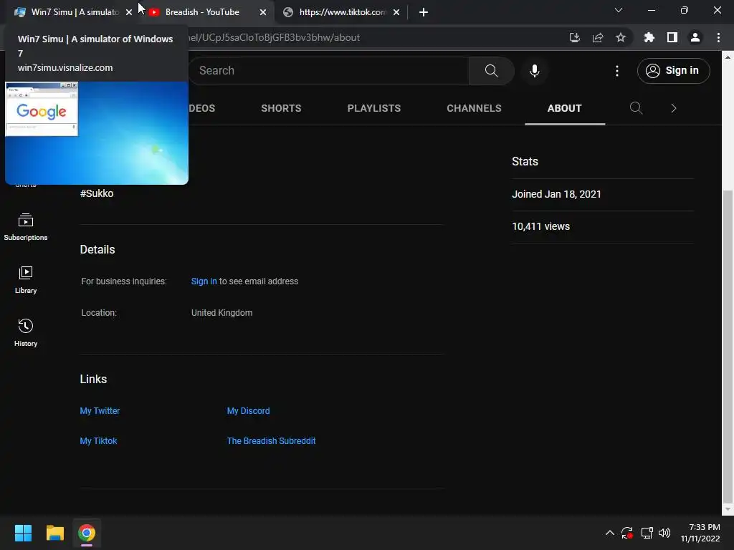The image size is (734, 550).
Task: Open the clock showing 7:33 PM
Action: 700,533
